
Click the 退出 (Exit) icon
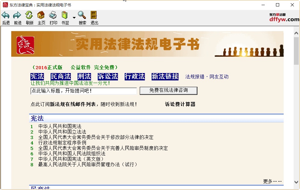[94, 15]
